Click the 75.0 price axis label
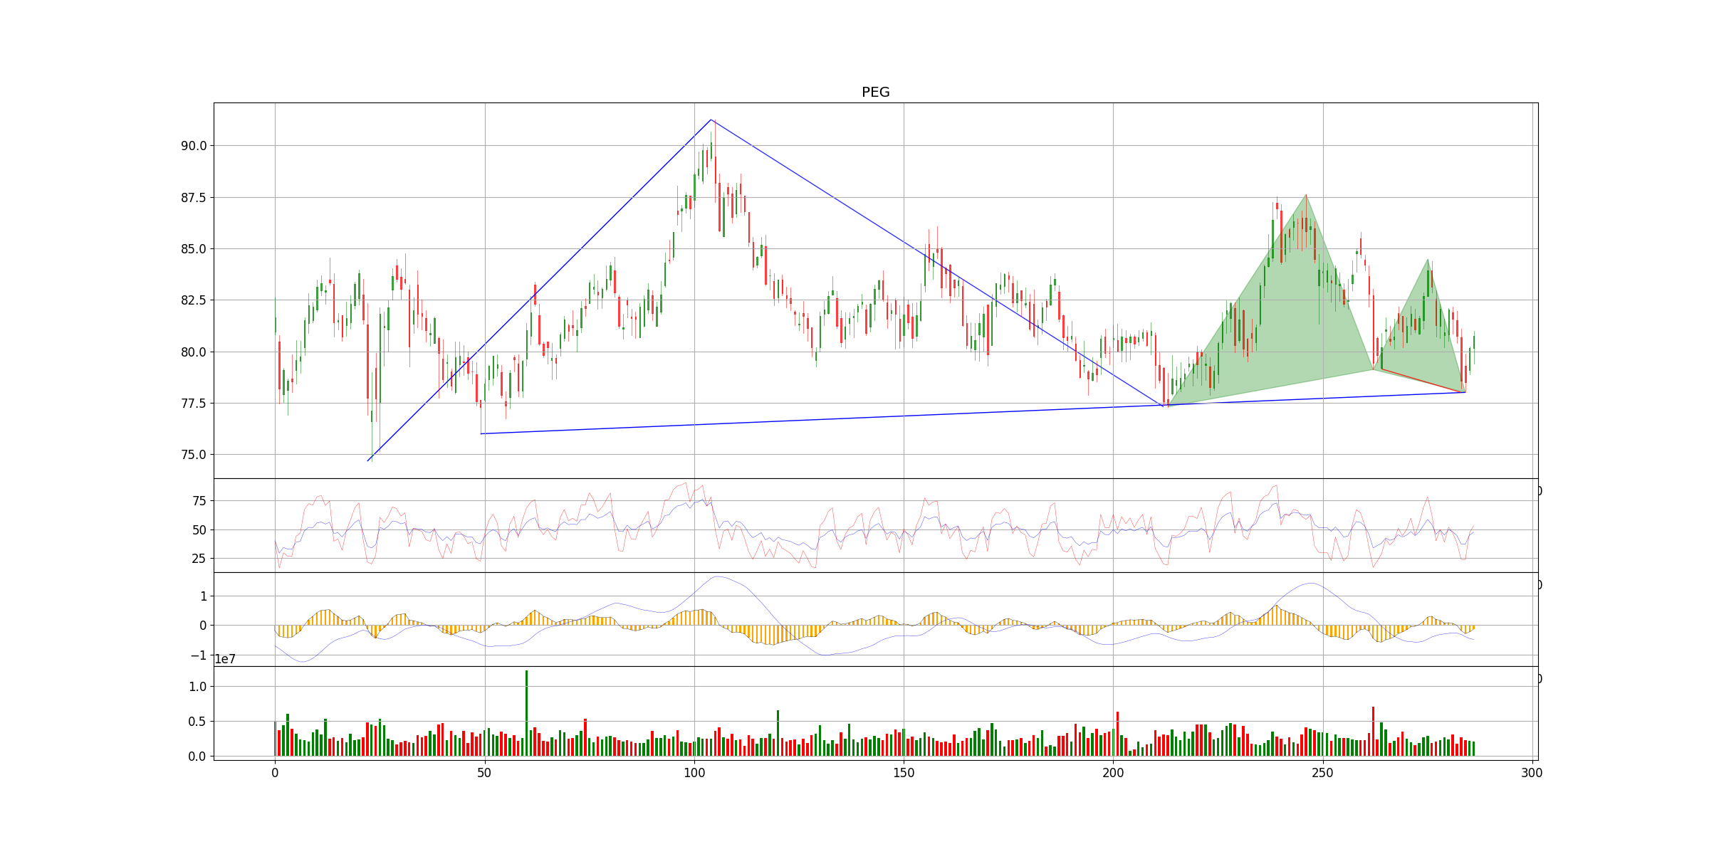Screen dimensions: 1709x854 coord(193,455)
